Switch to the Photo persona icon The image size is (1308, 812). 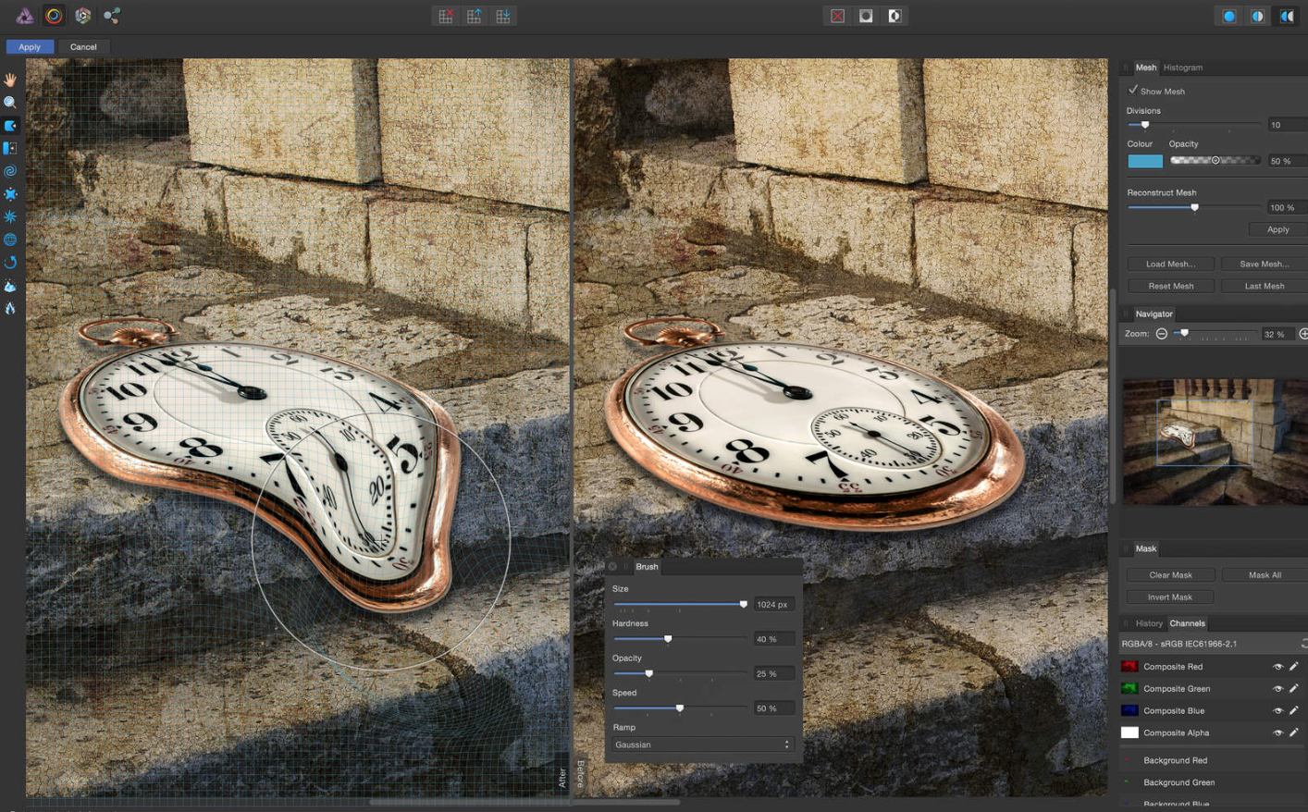pos(25,16)
